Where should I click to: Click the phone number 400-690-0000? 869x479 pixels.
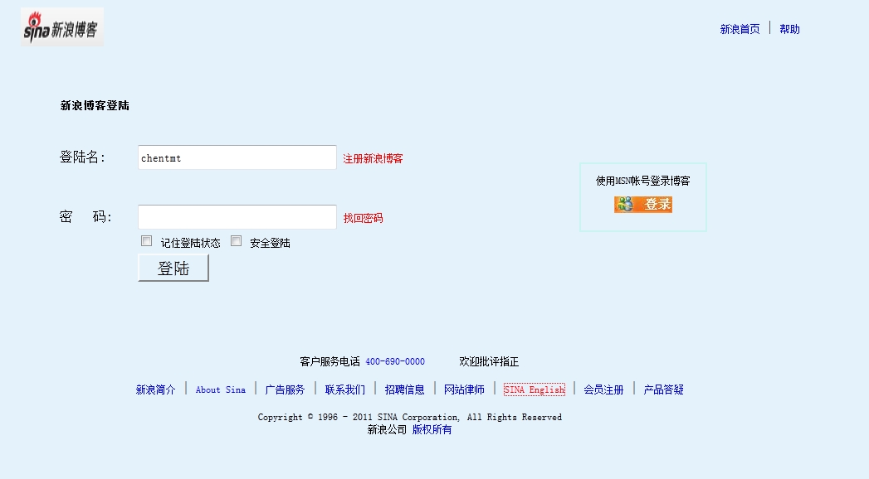(395, 362)
